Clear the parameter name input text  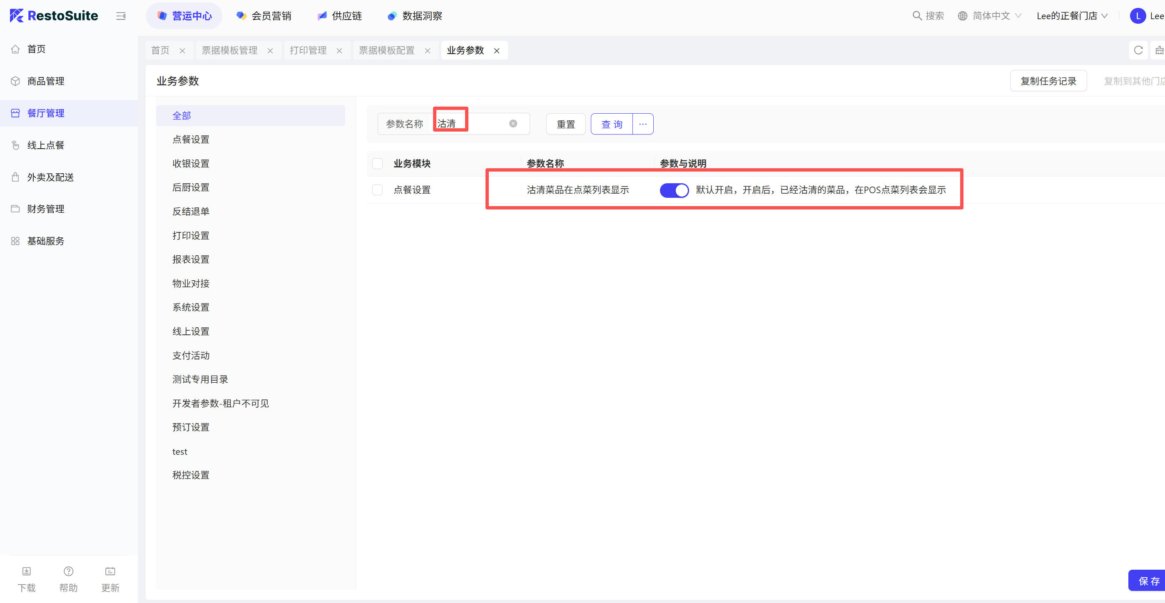point(513,124)
